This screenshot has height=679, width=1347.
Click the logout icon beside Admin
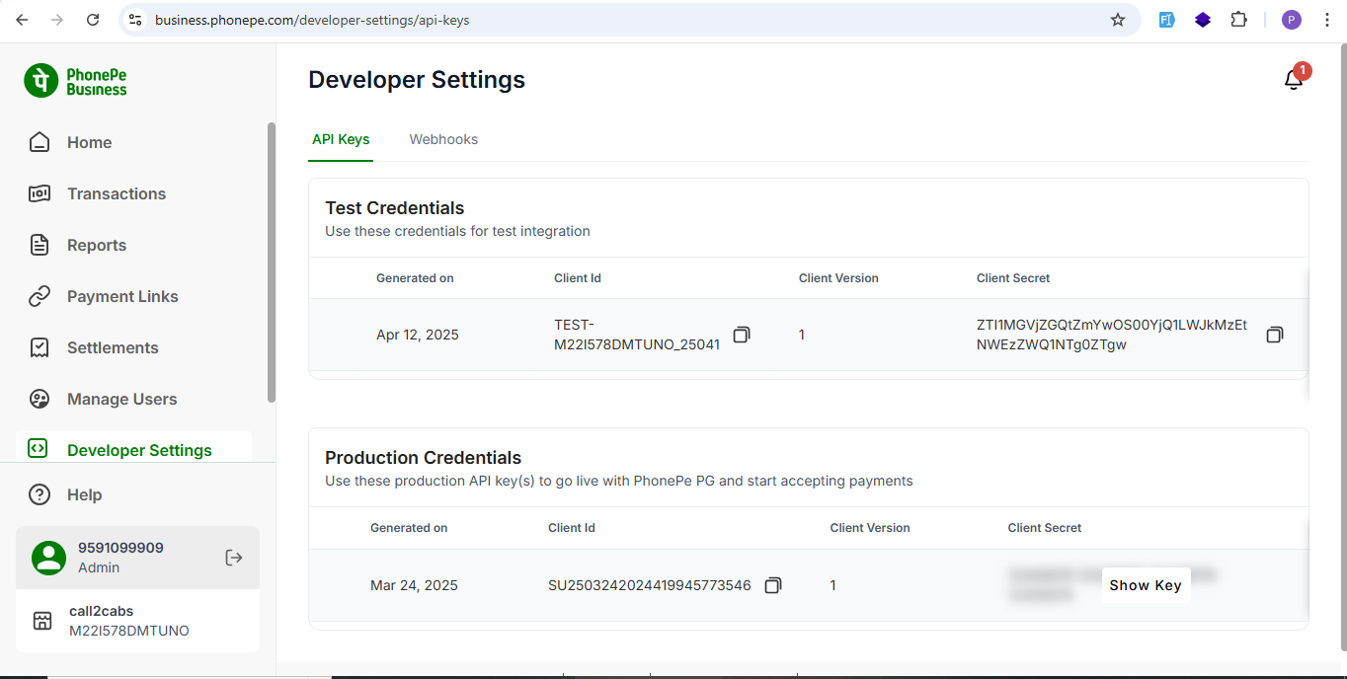pos(234,558)
